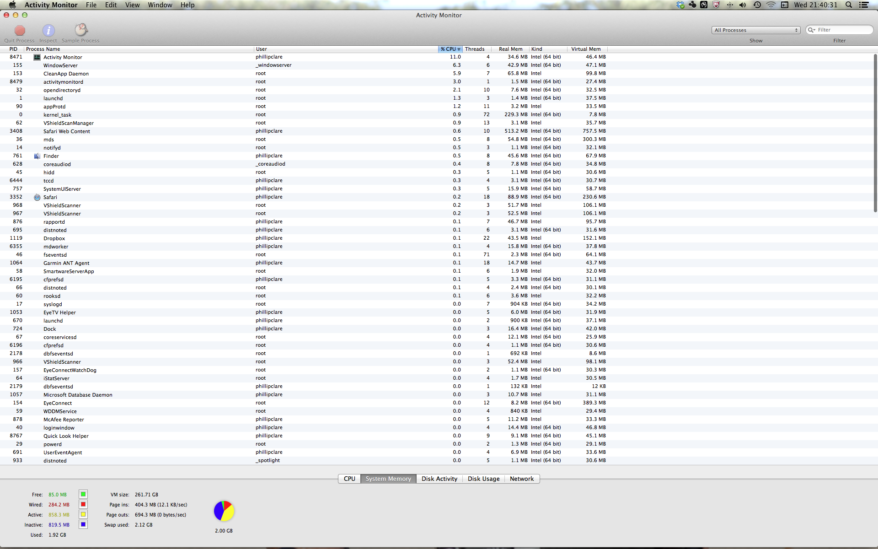Open the Window menu

pyautogui.click(x=160, y=5)
